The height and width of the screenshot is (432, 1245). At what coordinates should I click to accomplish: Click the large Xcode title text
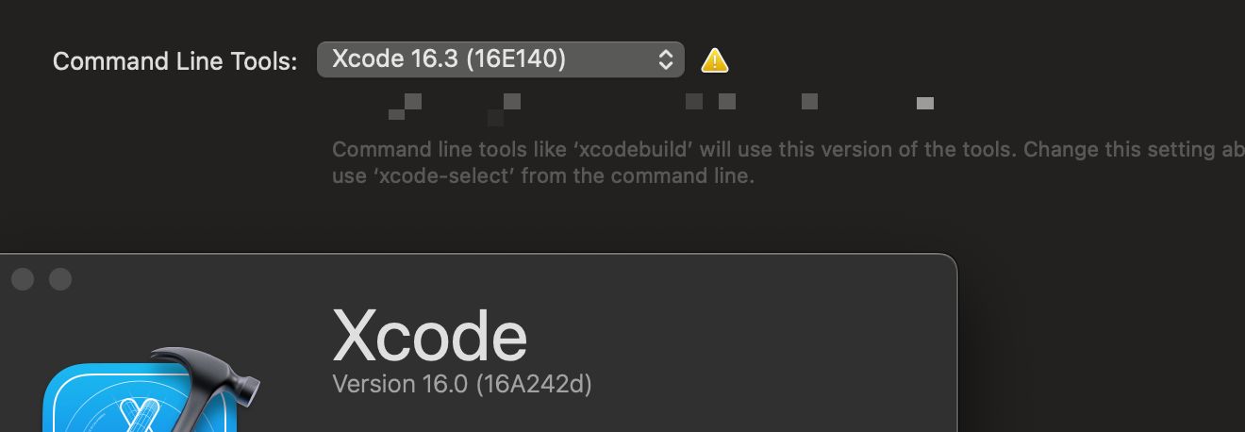[429, 336]
